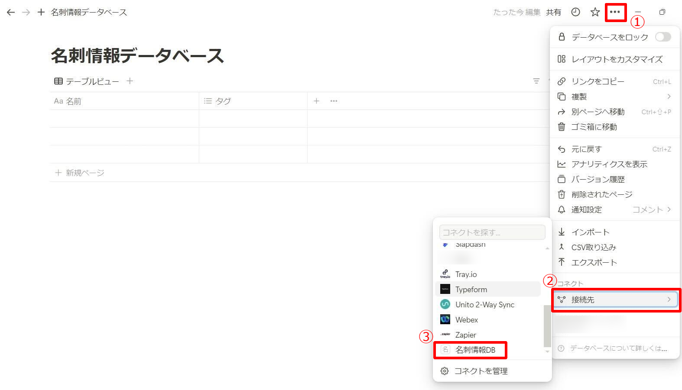
Task: Add a new view with plus icon
Action: (x=130, y=81)
